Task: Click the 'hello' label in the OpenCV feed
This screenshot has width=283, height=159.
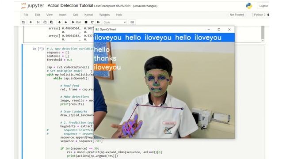Action: 102,50
